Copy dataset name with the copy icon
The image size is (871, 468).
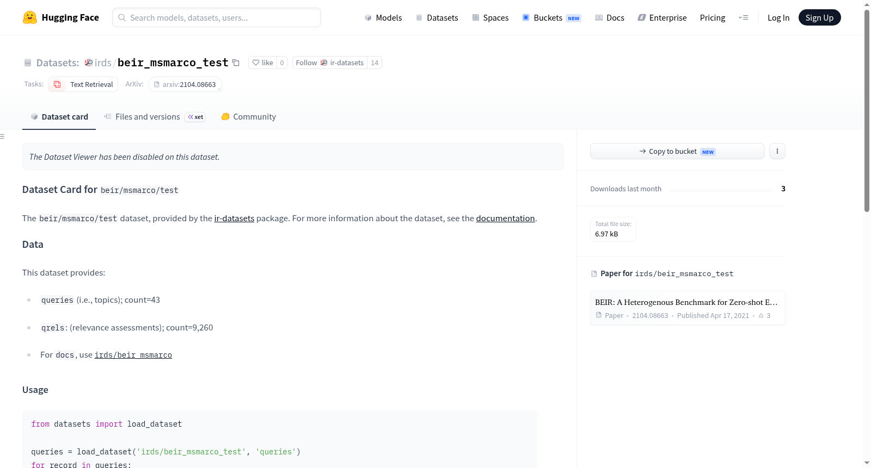236,63
